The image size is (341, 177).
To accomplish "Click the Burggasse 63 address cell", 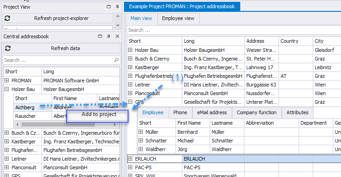I will (x=262, y=85).
